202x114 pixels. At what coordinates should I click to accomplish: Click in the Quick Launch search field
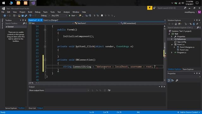[170, 8]
